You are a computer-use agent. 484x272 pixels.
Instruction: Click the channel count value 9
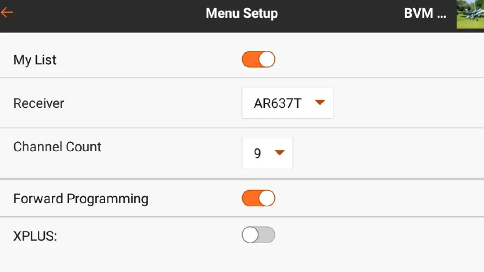point(257,153)
